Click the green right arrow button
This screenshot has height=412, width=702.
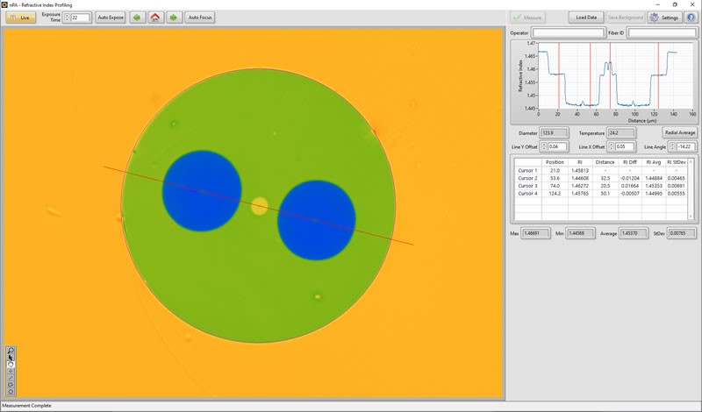[x=173, y=17]
